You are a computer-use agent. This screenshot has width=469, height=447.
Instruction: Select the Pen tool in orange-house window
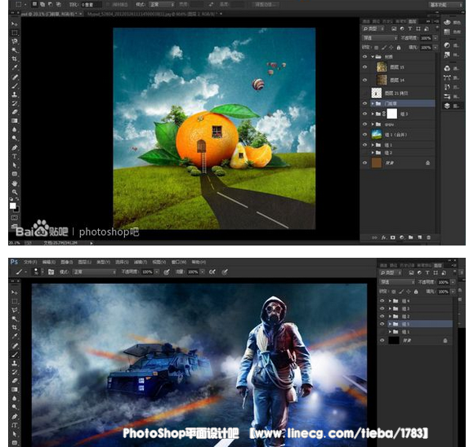click(x=15, y=148)
